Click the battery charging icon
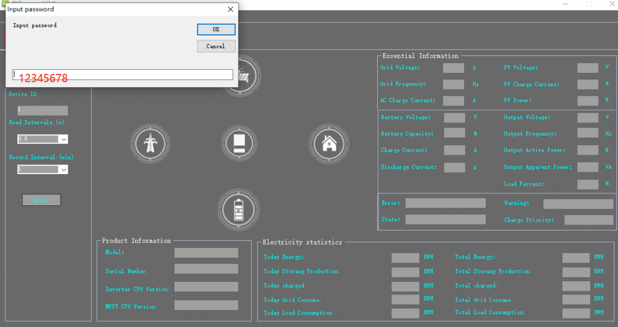Image resolution: width=618 pixels, height=327 pixels. pyautogui.click(x=238, y=210)
